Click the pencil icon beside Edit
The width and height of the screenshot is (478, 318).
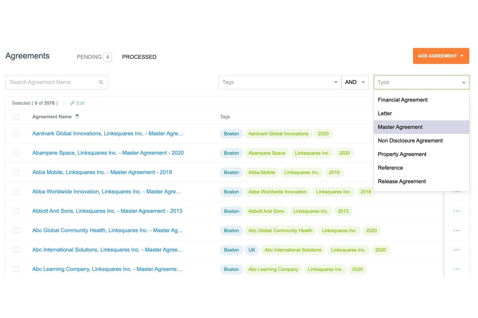72,103
